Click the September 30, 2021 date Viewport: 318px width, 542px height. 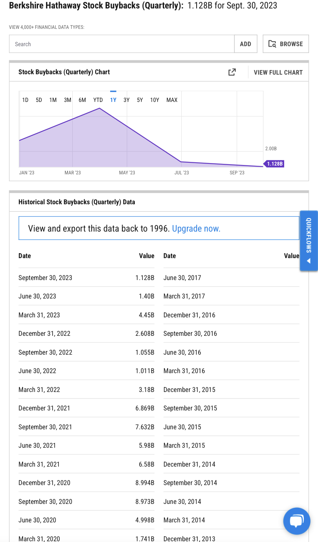pos(45,427)
